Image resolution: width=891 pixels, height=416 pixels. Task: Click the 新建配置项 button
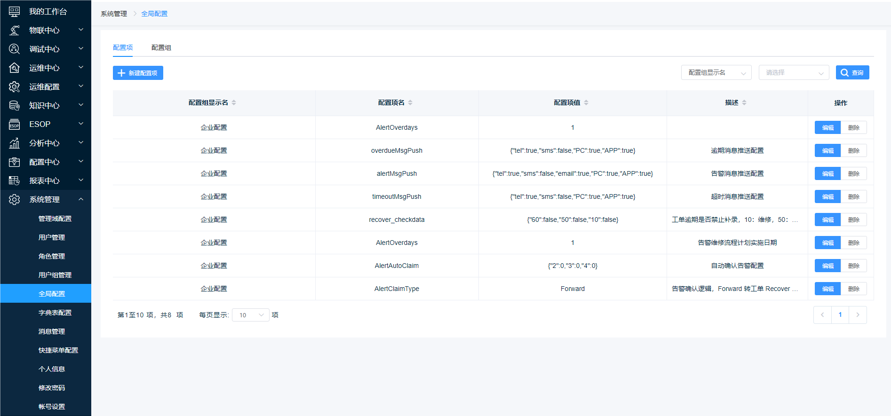coord(138,73)
